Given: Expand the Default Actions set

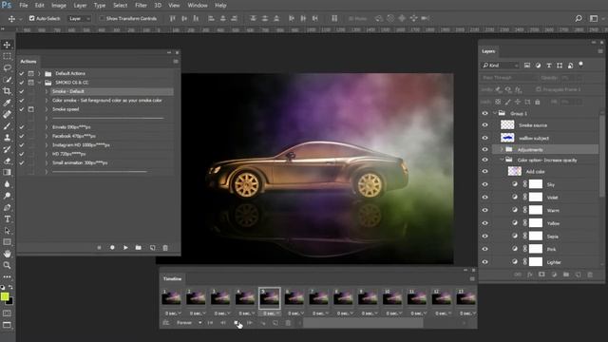Looking at the screenshot, I should click(39, 73).
